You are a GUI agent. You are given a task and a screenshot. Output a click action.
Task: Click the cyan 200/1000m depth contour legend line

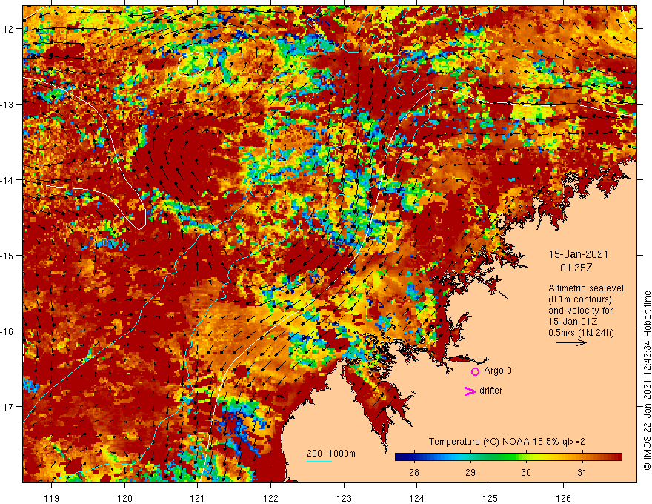point(319,461)
